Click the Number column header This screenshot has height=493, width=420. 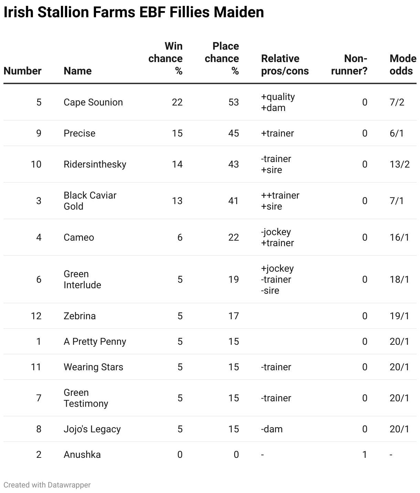(x=22, y=71)
